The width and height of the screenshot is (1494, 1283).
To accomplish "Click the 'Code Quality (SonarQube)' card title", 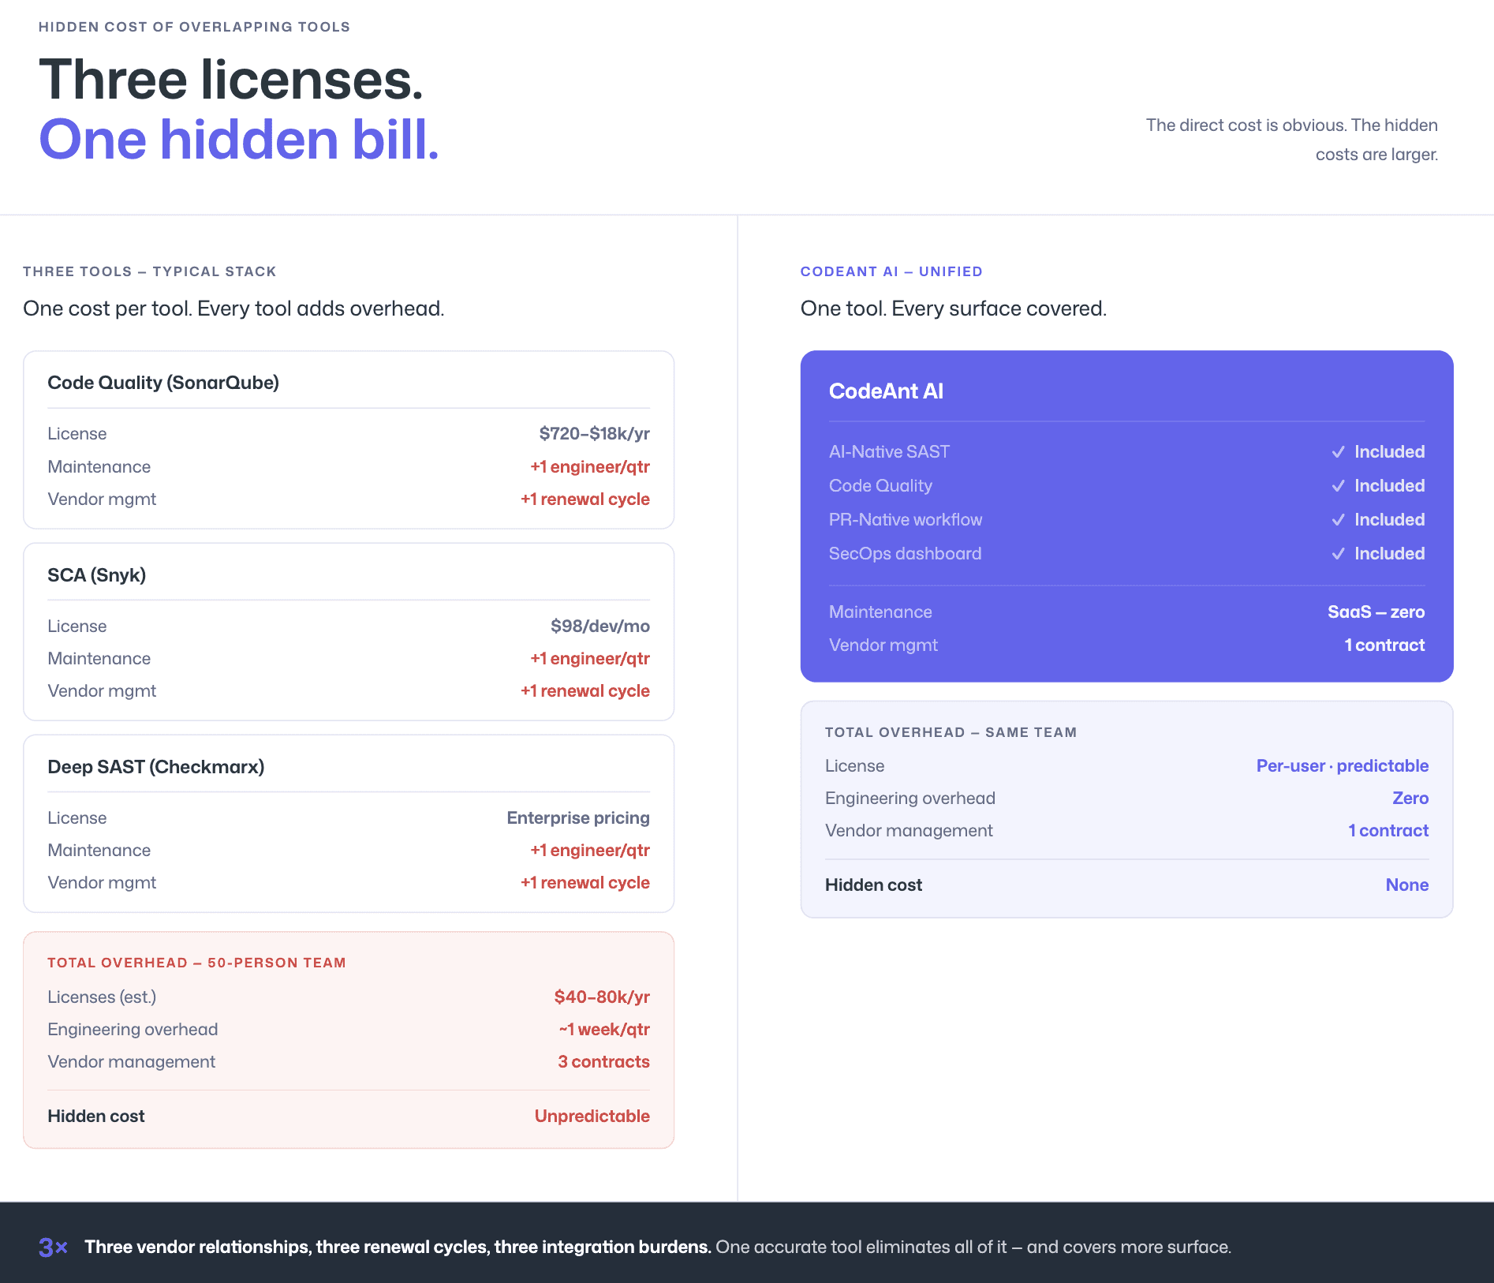I will coord(163,383).
